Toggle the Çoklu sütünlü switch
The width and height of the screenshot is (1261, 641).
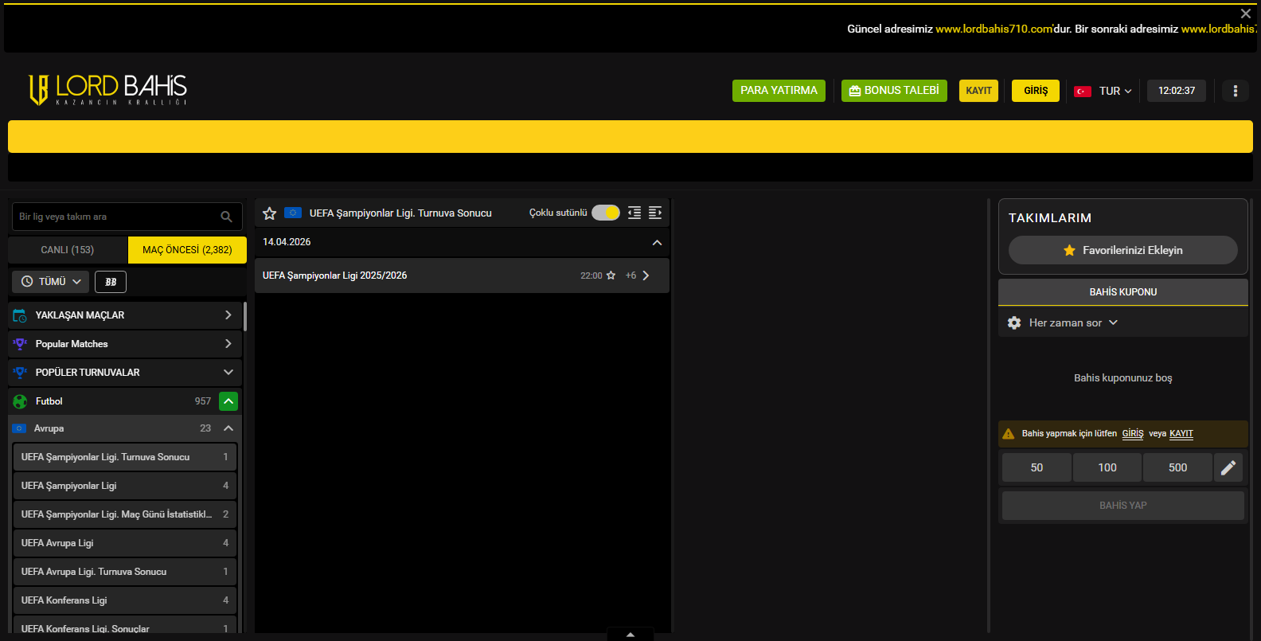click(x=606, y=213)
